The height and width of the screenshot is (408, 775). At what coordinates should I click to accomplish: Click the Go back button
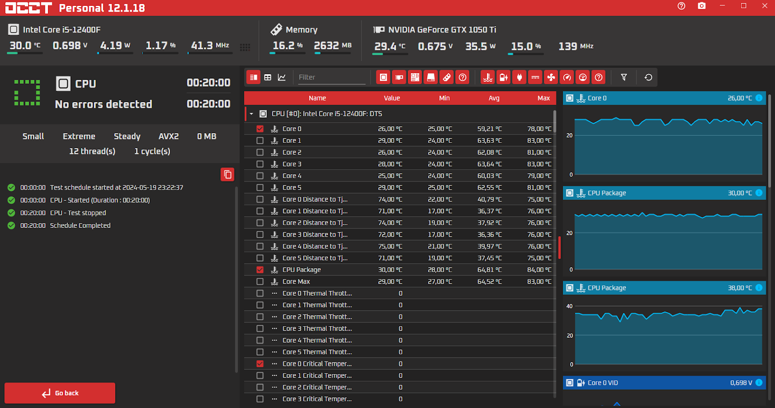(60, 393)
